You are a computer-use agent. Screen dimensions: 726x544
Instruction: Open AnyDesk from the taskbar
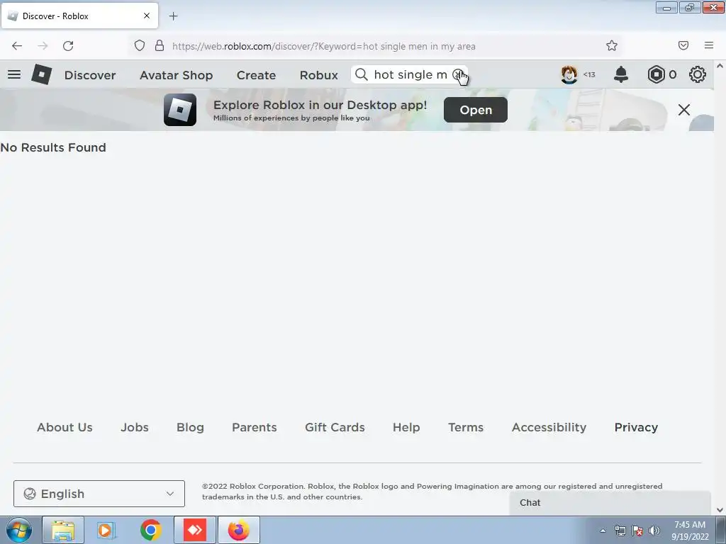[x=195, y=530]
